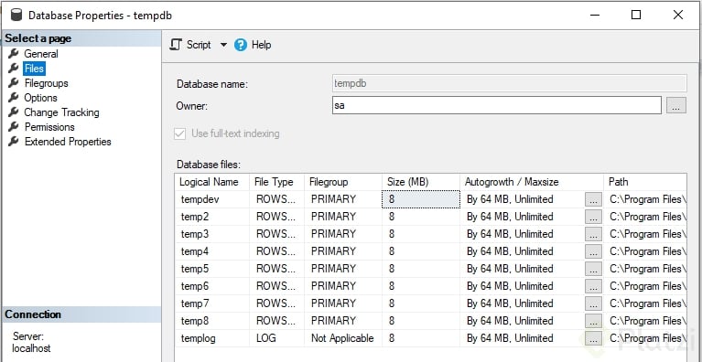Viewport: 702px width, 362px height.
Task: Click the wrench icon next to General
Action: click(x=14, y=54)
